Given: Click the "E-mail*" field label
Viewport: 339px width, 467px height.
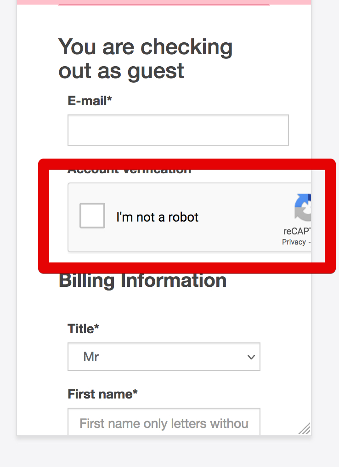Looking at the screenshot, I should pos(90,101).
